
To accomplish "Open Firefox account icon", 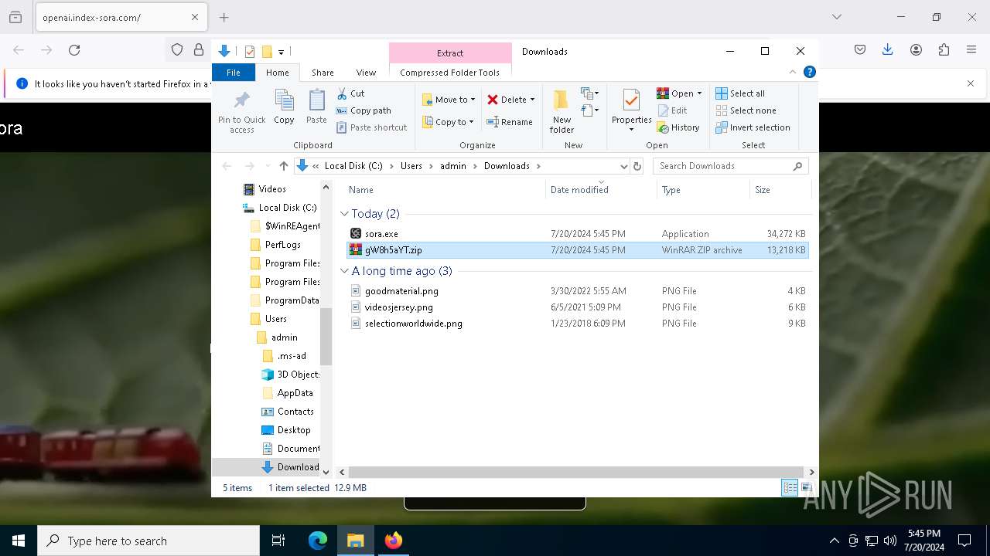I will (916, 49).
